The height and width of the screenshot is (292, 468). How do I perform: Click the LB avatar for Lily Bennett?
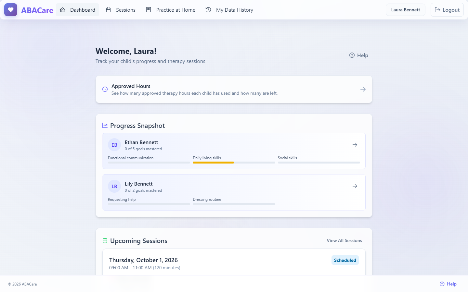pyautogui.click(x=114, y=187)
